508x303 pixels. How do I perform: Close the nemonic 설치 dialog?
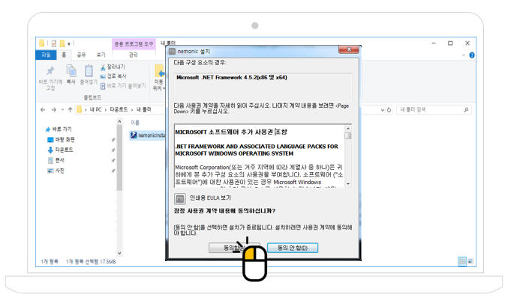(x=349, y=49)
